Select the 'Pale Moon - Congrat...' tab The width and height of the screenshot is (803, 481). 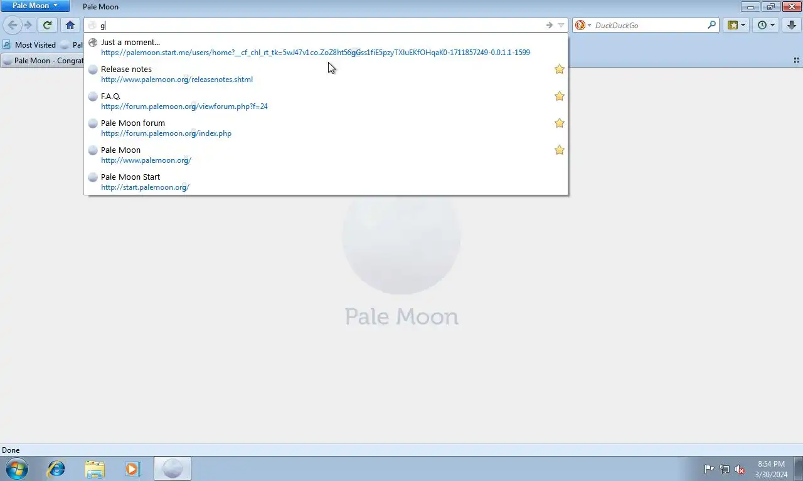click(43, 61)
